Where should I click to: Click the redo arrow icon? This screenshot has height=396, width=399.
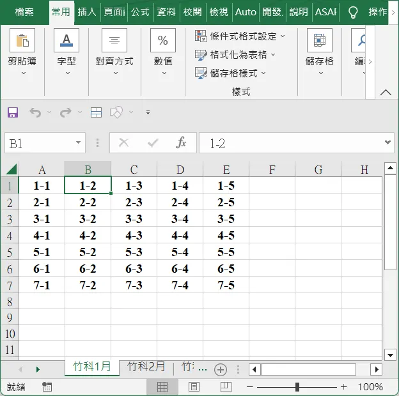pos(66,112)
